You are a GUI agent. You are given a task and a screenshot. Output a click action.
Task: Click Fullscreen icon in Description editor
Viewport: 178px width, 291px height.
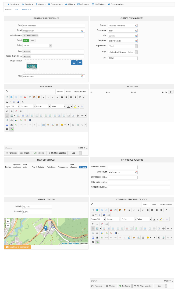[7, 125]
